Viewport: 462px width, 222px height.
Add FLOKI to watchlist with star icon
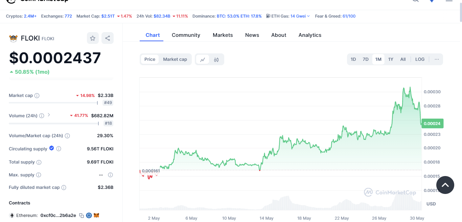click(x=93, y=38)
